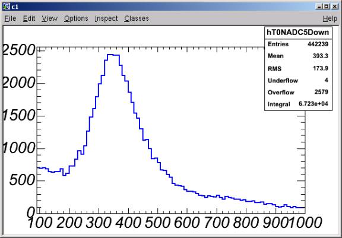The width and height of the screenshot is (342, 238).
Task: Click the Overflow value 2579
Action: 321,92
